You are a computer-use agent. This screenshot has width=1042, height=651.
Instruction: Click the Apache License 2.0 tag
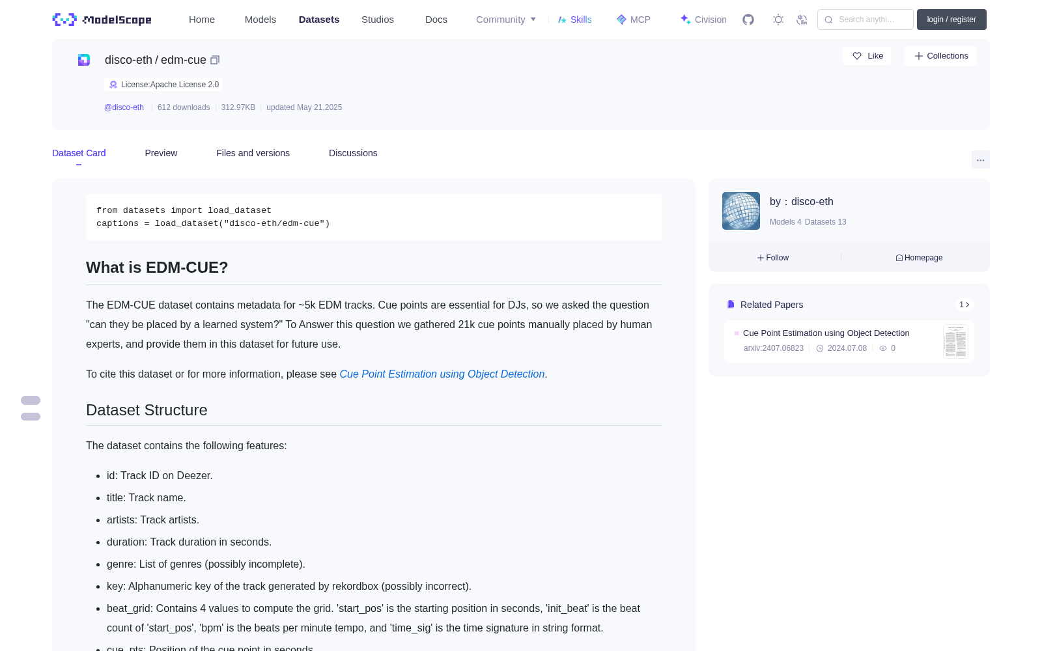163,85
